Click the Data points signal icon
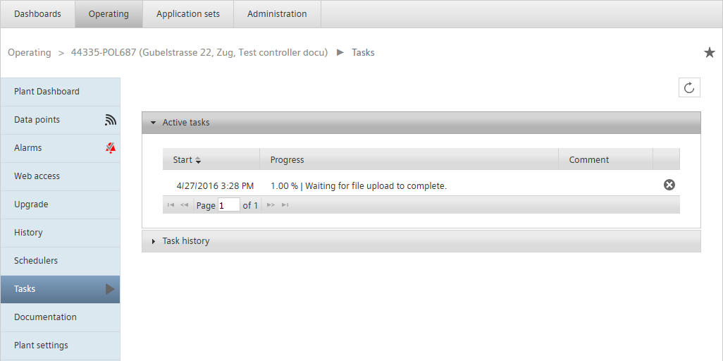This screenshot has width=723, height=361. pos(110,120)
